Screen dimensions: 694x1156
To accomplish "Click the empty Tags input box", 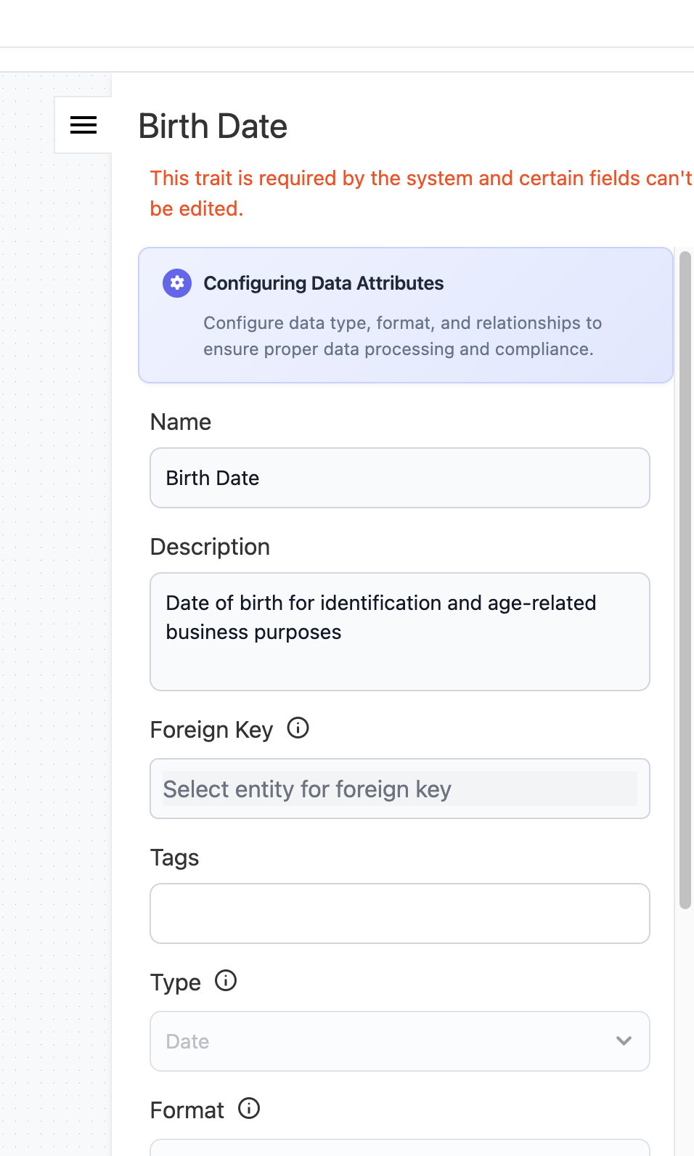I will coord(399,913).
